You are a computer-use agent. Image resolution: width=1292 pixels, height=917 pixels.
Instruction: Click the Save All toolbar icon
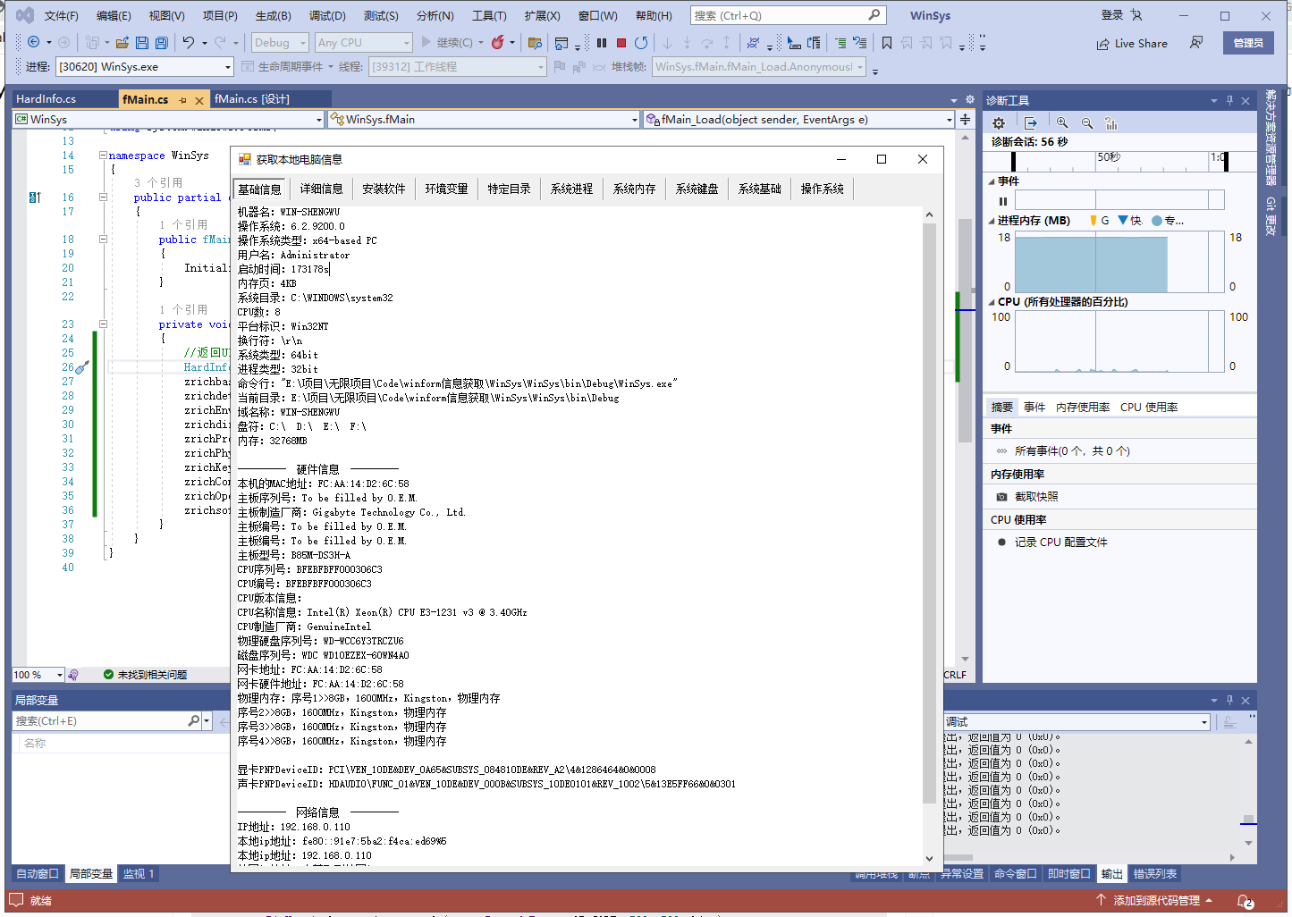coord(162,43)
